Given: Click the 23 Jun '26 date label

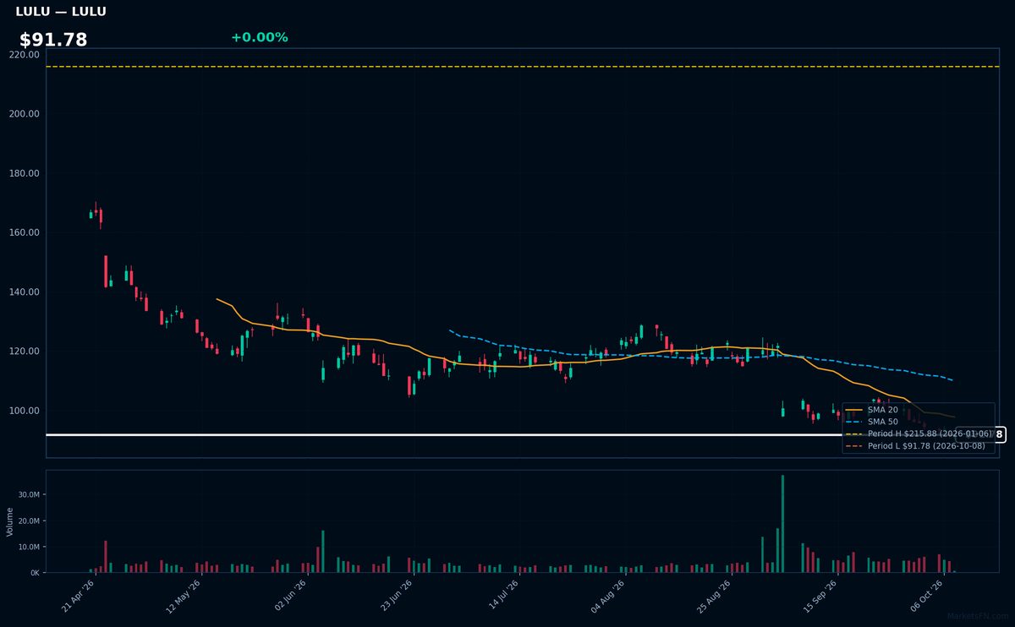Looking at the screenshot, I should point(396,597).
